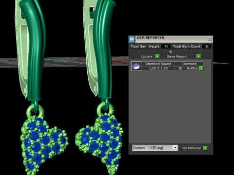Click the material dropdown arrow button

click(x=175, y=148)
